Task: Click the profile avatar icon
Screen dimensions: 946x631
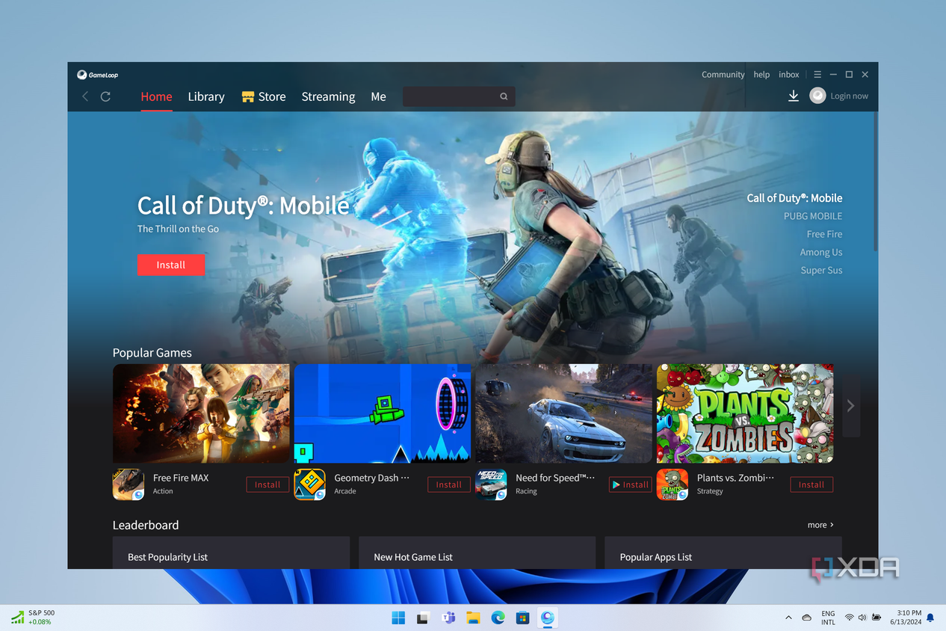Action: pyautogui.click(x=817, y=96)
